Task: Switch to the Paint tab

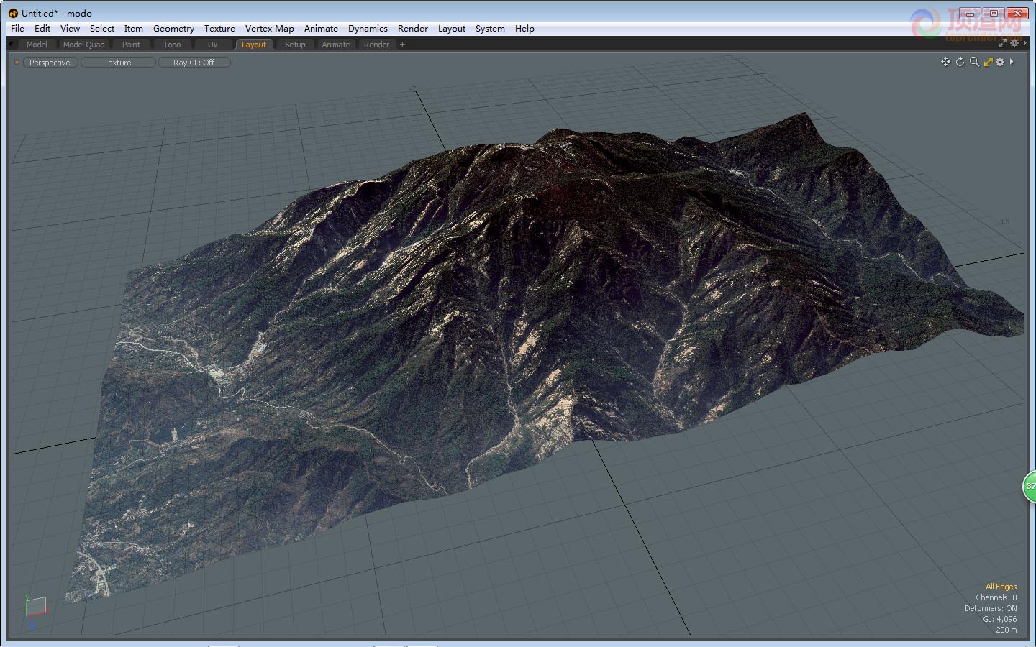Action: pyautogui.click(x=131, y=45)
